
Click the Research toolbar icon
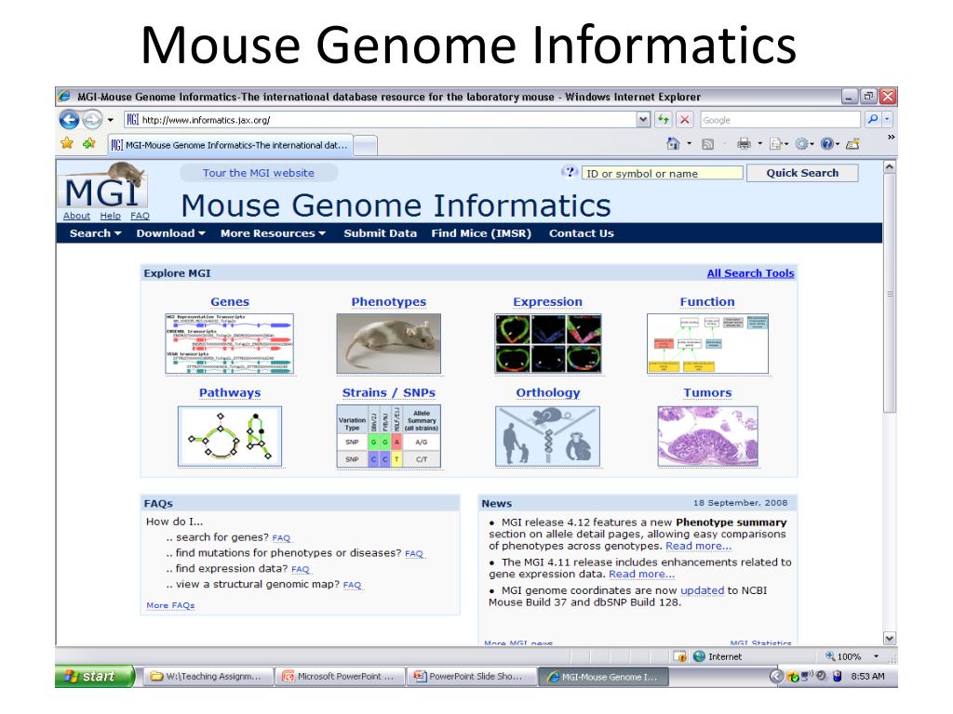tap(853, 144)
